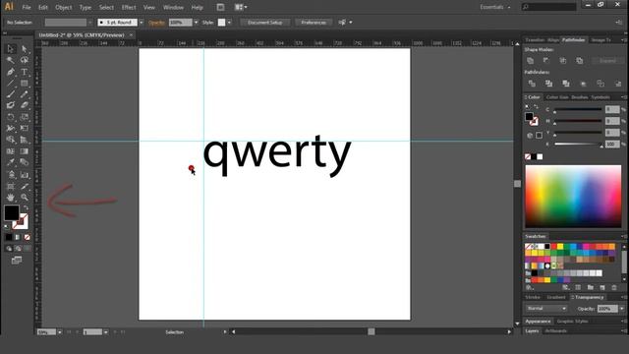Swap fill and stroke in toolbox
629x354 pixels.
(26, 207)
